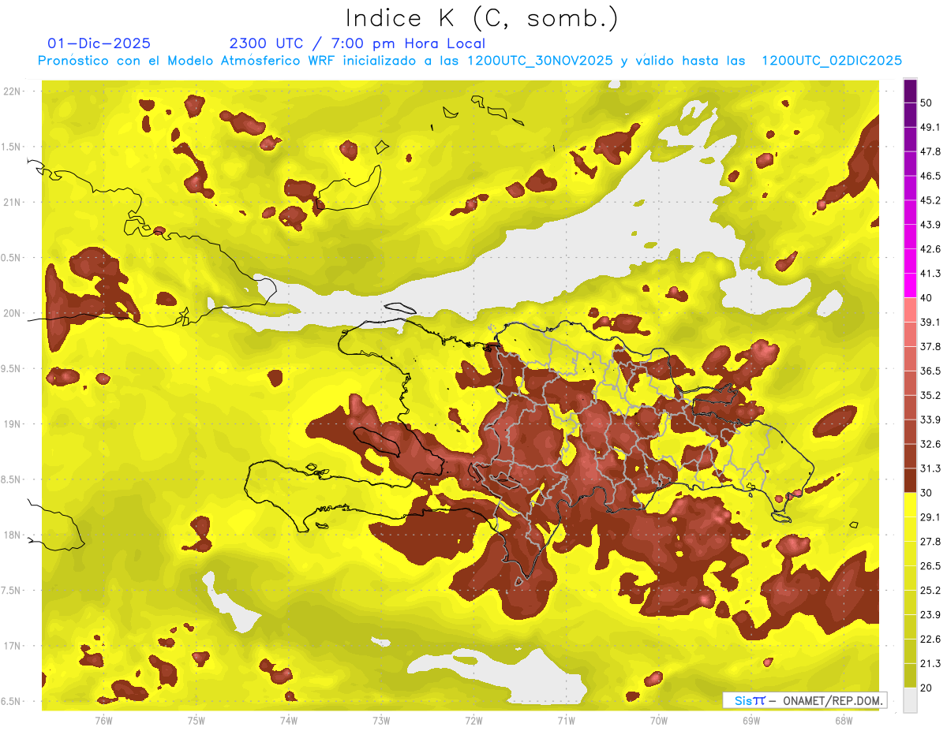Click the legend value '31.3'
The image size is (947, 731).
[930, 468]
